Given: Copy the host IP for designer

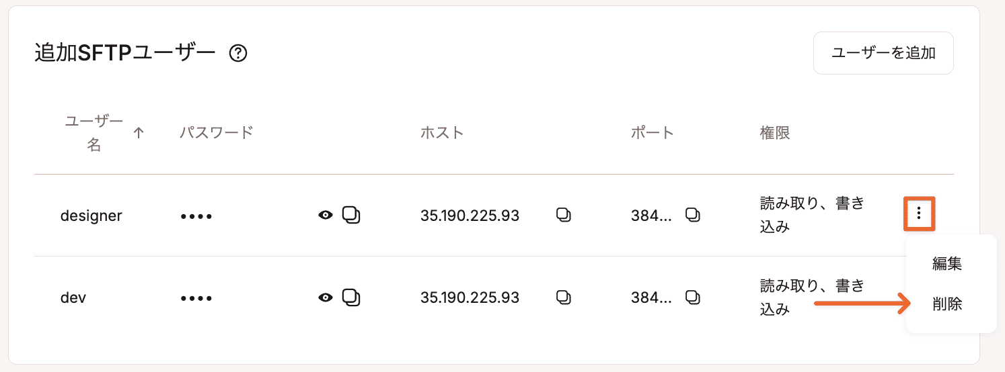Looking at the screenshot, I should click(564, 215).
